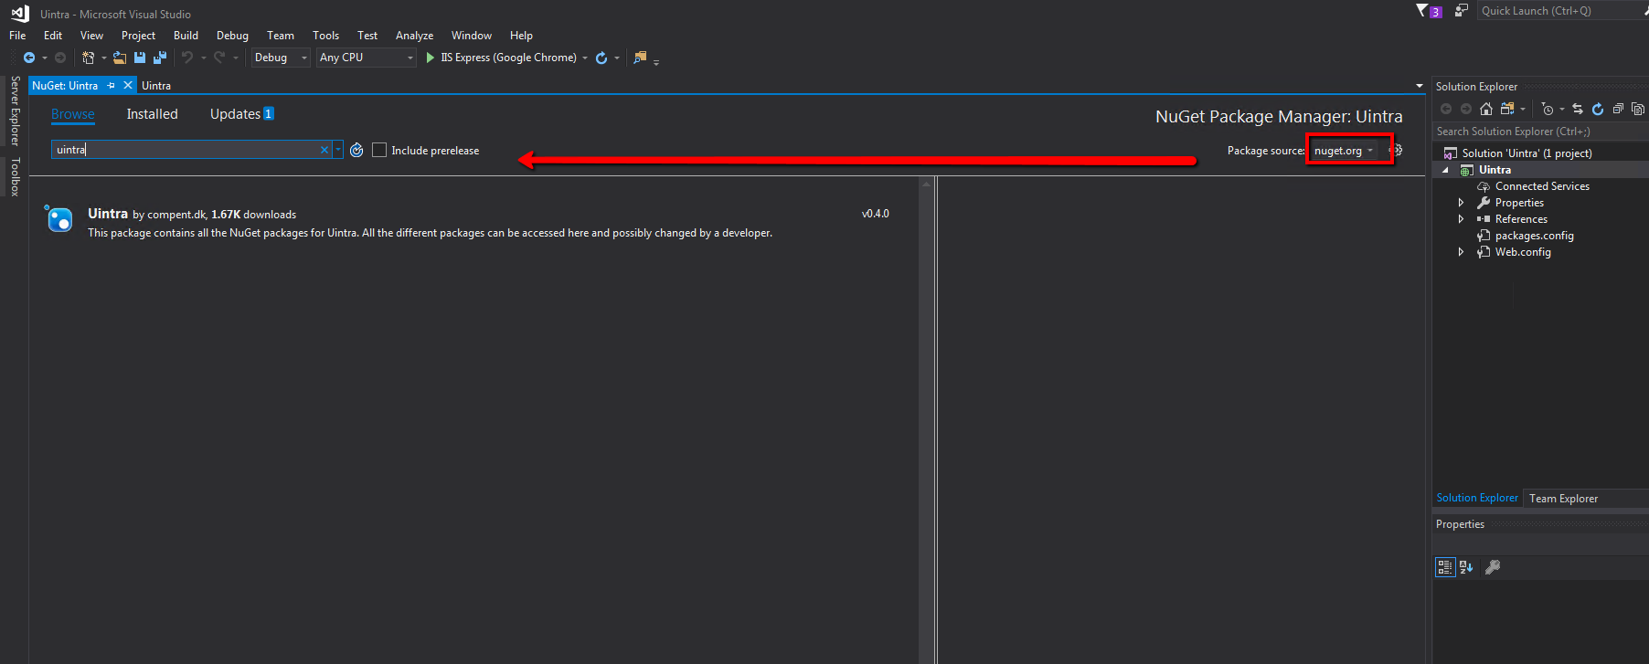The image size is (1649, 664).
Task: Open the NuGet search history dropdown arrow
Action: click(338, 150)
